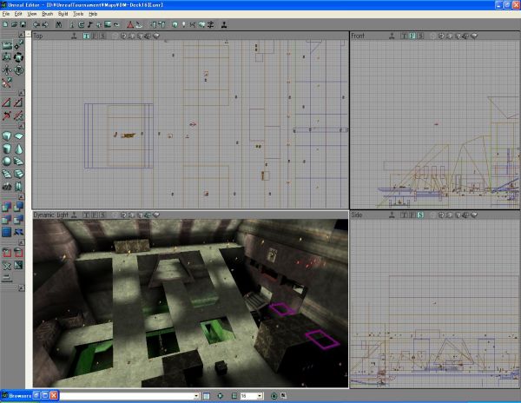Open the grid size dropdown
The height and width of the screenshot is (403, 521).
tap(260, 396)
